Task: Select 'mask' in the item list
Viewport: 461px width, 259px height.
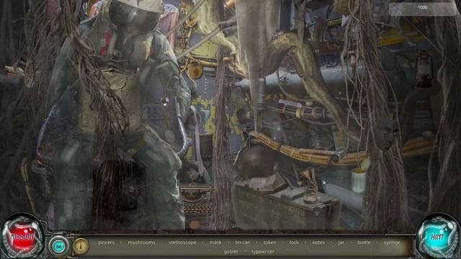Action: point(215,242)
